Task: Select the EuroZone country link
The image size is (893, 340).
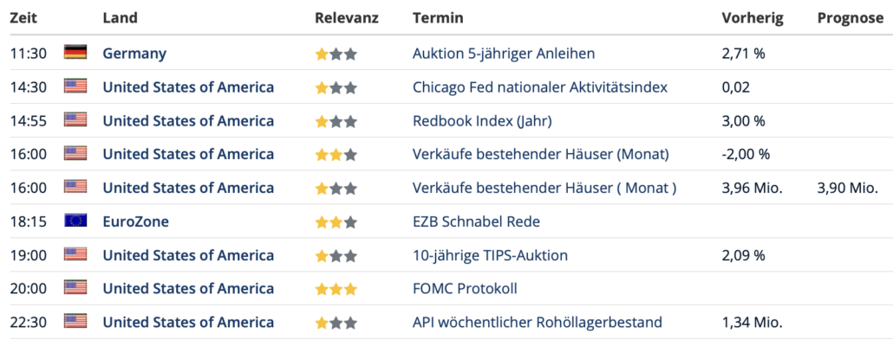Action: click(x=135, y=221)
